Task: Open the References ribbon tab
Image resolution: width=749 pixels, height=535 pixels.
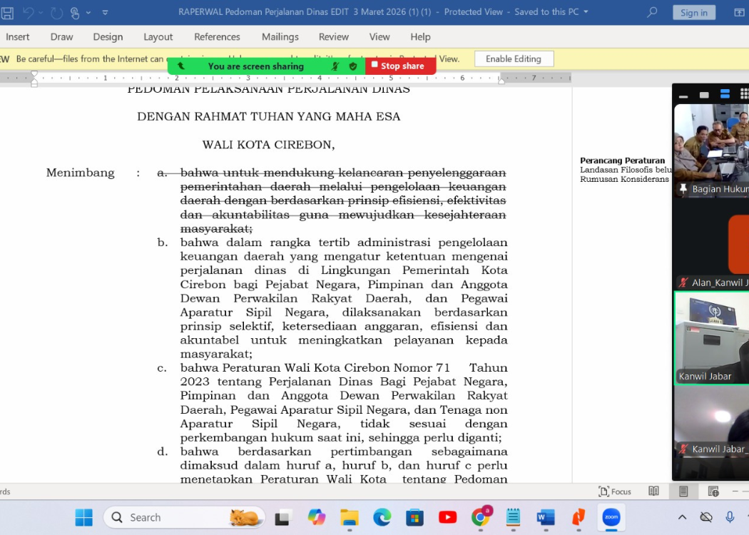Action: (217, 36)
